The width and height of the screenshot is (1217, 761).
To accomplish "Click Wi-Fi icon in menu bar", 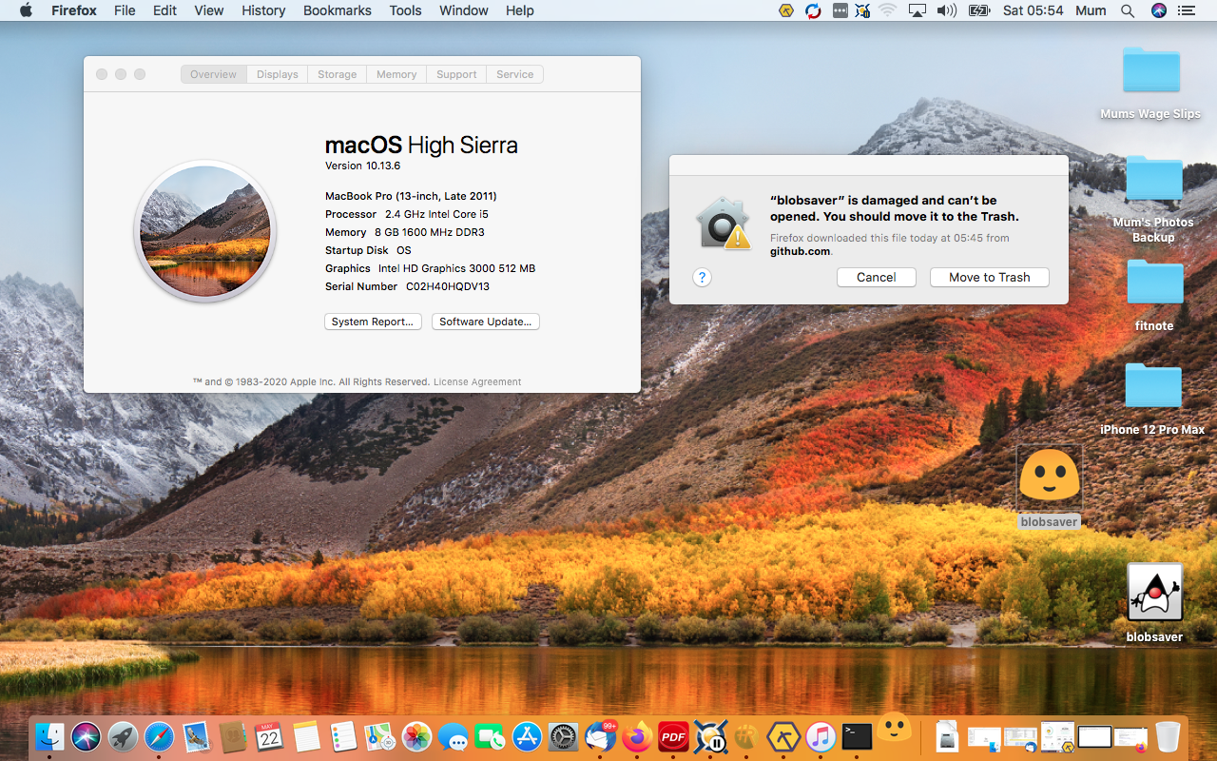I will click(x=887, y=10).
